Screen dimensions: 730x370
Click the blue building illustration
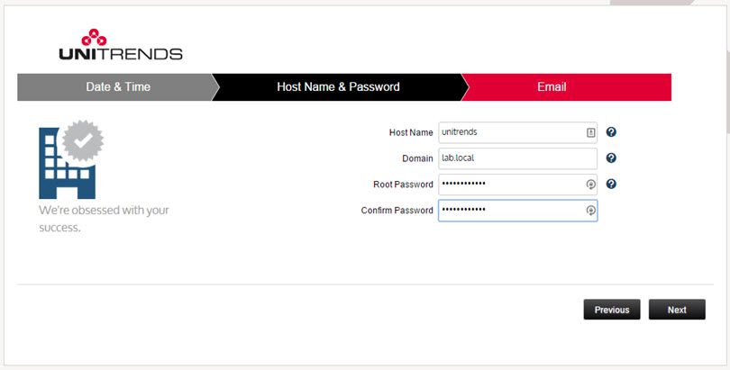point(61,168)
